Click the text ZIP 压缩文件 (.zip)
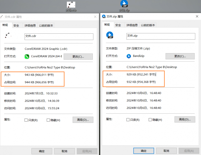Viewport: 201px width, 155px height. 138,48
